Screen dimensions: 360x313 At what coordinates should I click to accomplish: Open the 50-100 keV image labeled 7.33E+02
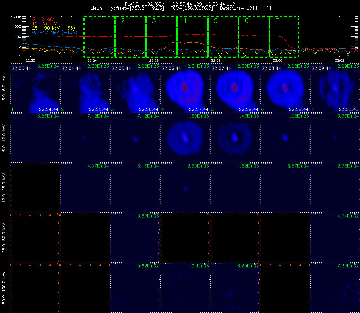point(335,288)
